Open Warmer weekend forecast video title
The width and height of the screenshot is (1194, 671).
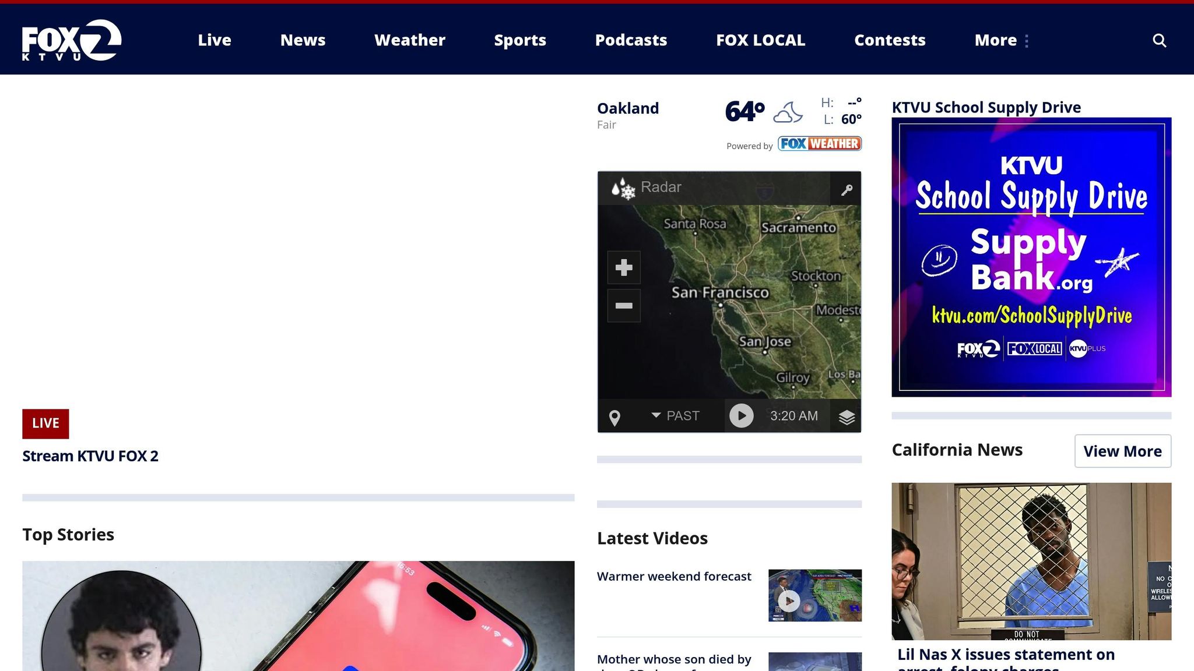(674, 577)
